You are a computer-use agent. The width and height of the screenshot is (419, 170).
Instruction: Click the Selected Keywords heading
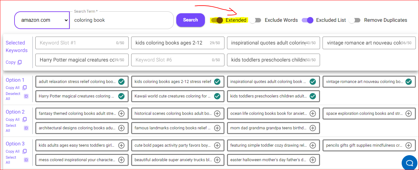pyautogui.click(x=17, y=47)
